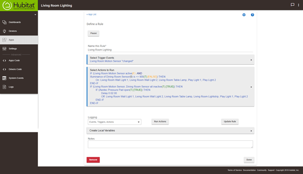Open the settings gear icon

tap(244, 15)
